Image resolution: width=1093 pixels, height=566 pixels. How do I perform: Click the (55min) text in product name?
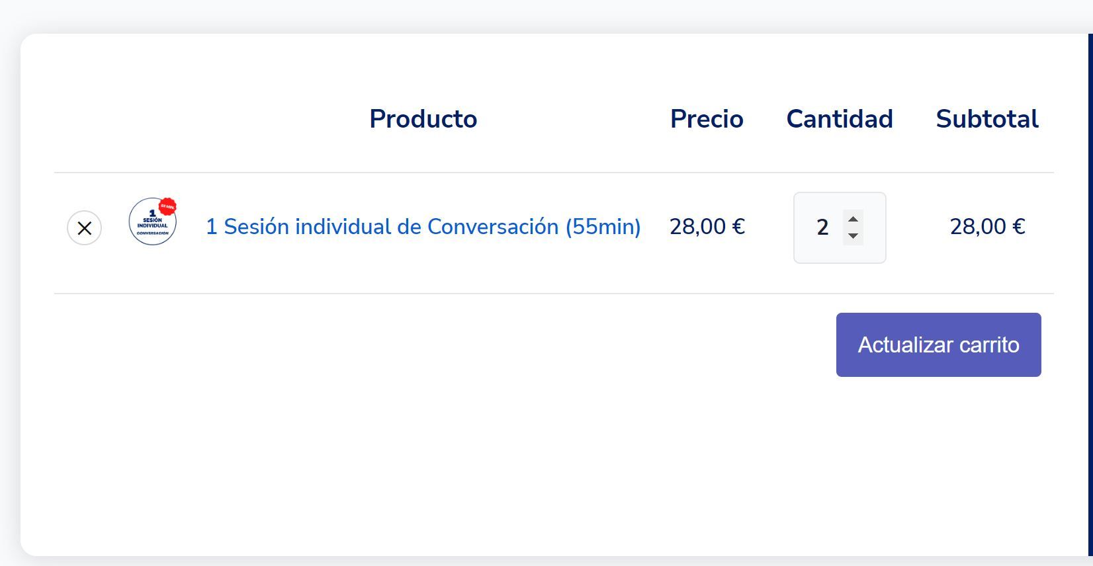pos(603,227)
